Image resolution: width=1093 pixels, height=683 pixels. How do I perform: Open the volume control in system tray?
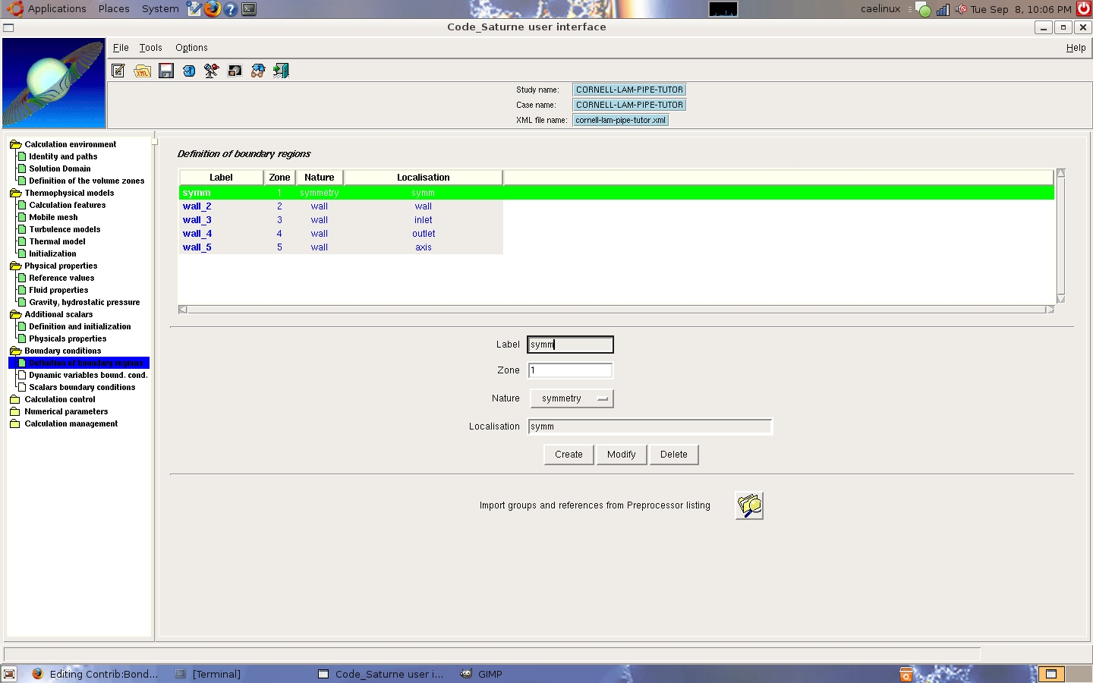[x=961, y=9]
